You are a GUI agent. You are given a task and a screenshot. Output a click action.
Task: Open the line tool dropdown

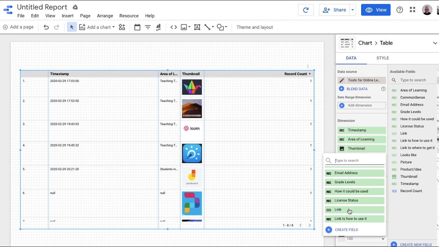213,27
